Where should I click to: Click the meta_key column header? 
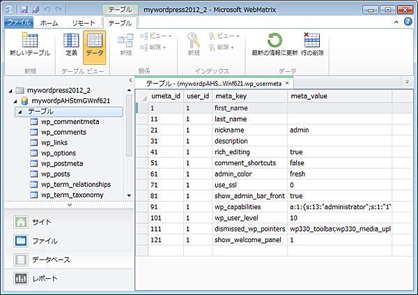tap(250, 96)
